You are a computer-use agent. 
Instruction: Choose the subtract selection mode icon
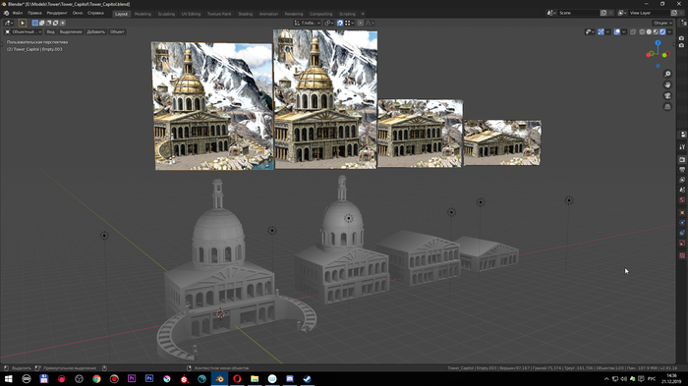pyautogui.click(x=49, y=23)
